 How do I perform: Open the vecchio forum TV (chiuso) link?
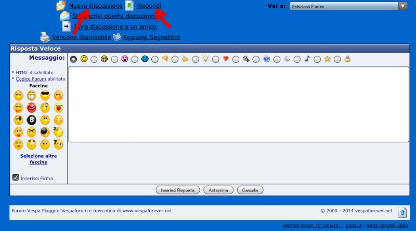311,225
